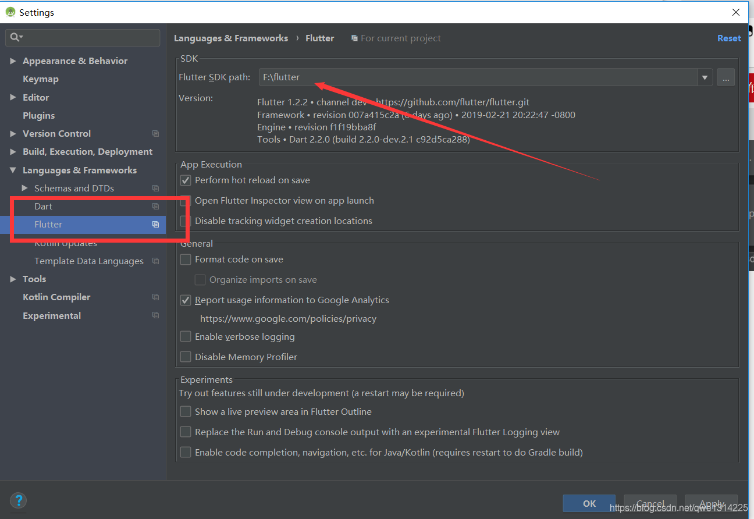754x519 pixels.
Task: Expand Schemas and DTDs node
Action: click(24, 189)
